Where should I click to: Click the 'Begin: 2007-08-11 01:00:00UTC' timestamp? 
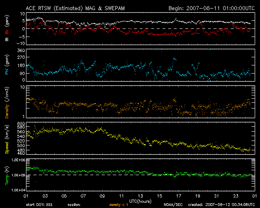211,8
